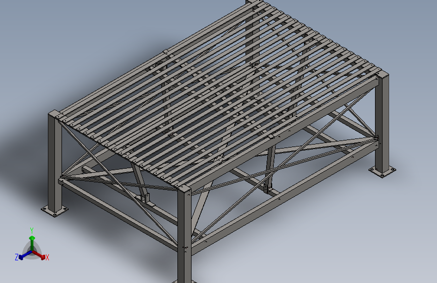Click the green Y axis arrow on triad
The width and height of the screenshot is (437, 283).
32,243
